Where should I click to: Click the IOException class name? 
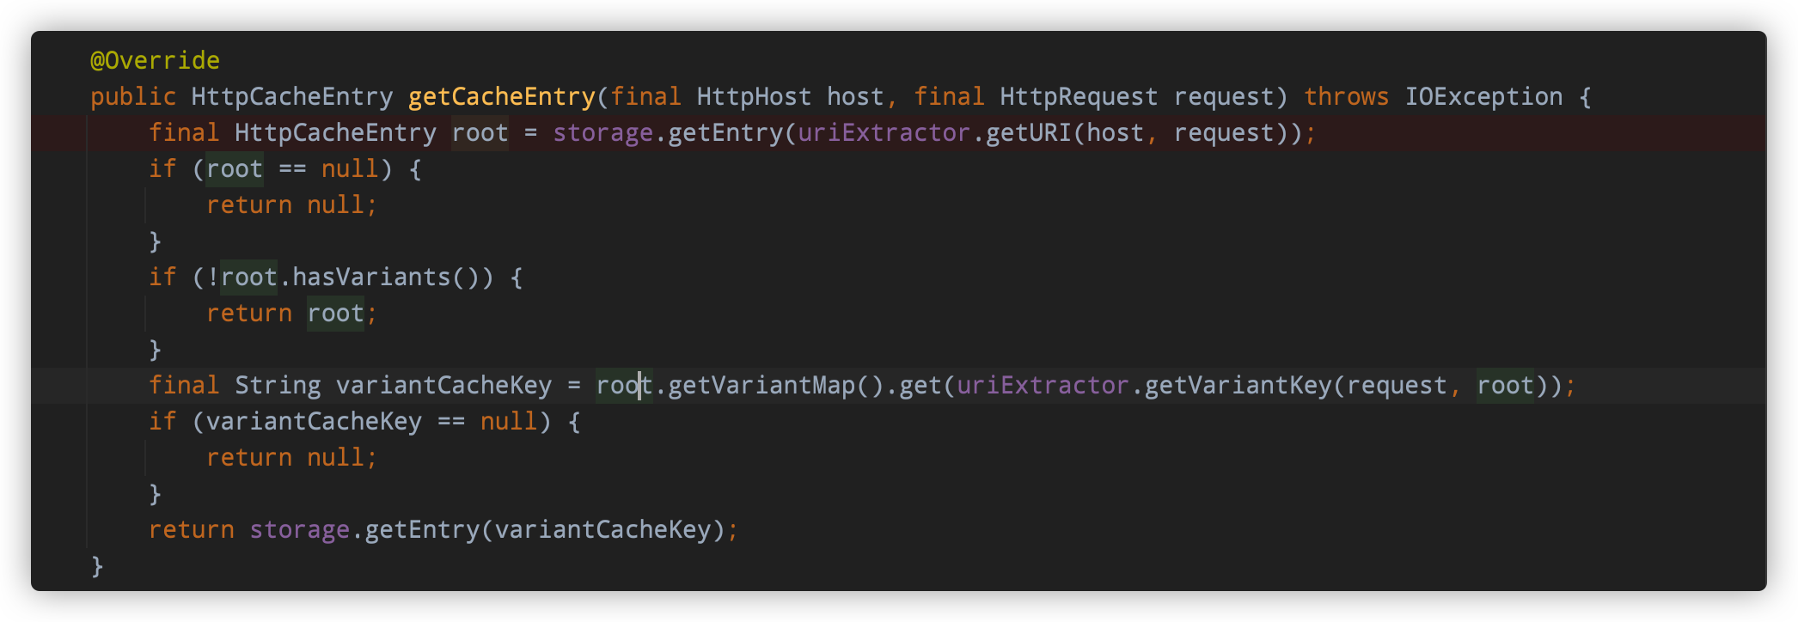(1484, 96)
